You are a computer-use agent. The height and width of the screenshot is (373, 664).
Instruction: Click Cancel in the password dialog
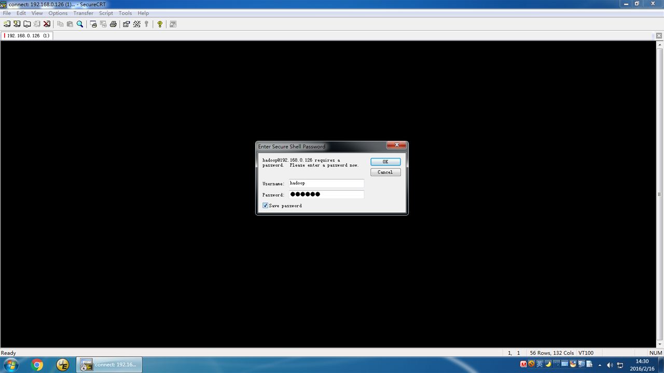tap(385, 172)
